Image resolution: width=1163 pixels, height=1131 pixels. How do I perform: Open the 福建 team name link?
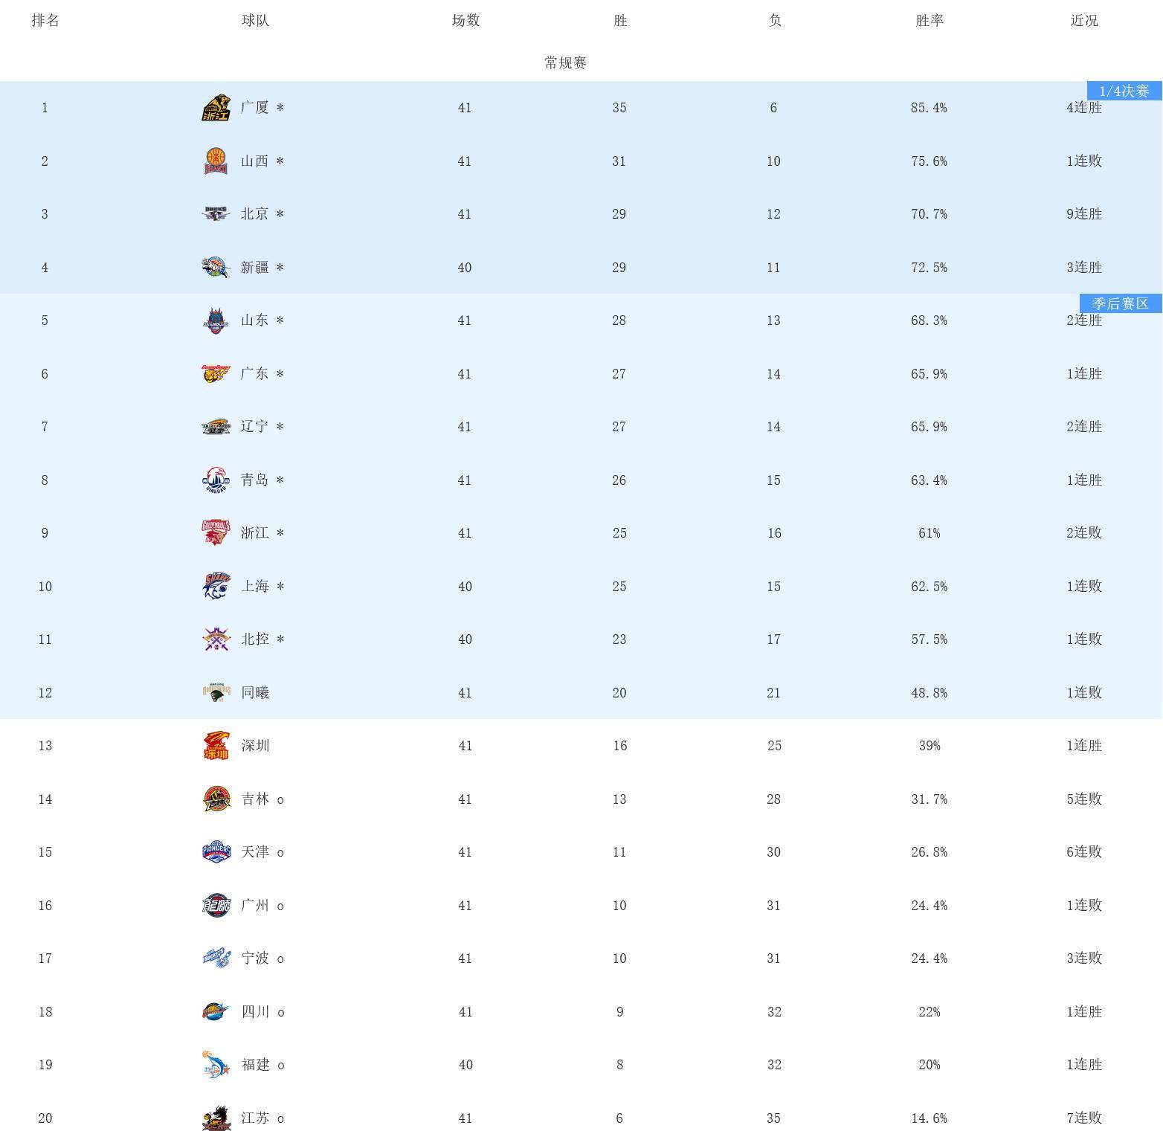coord(255,1065)
